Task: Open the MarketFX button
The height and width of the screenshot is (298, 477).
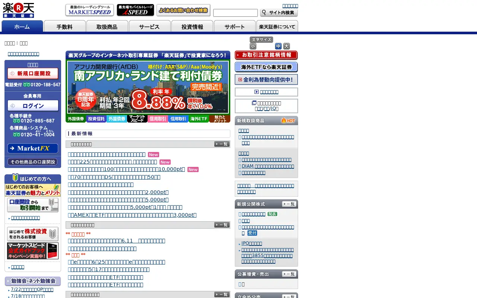Action: tap(33, 148)
